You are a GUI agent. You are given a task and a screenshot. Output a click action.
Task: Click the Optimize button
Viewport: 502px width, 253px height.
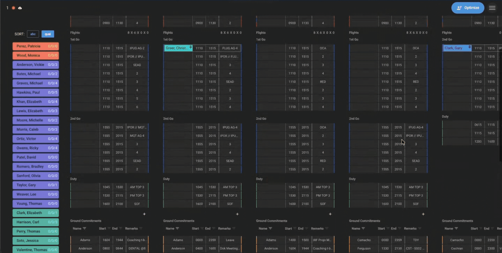(467, 8)
